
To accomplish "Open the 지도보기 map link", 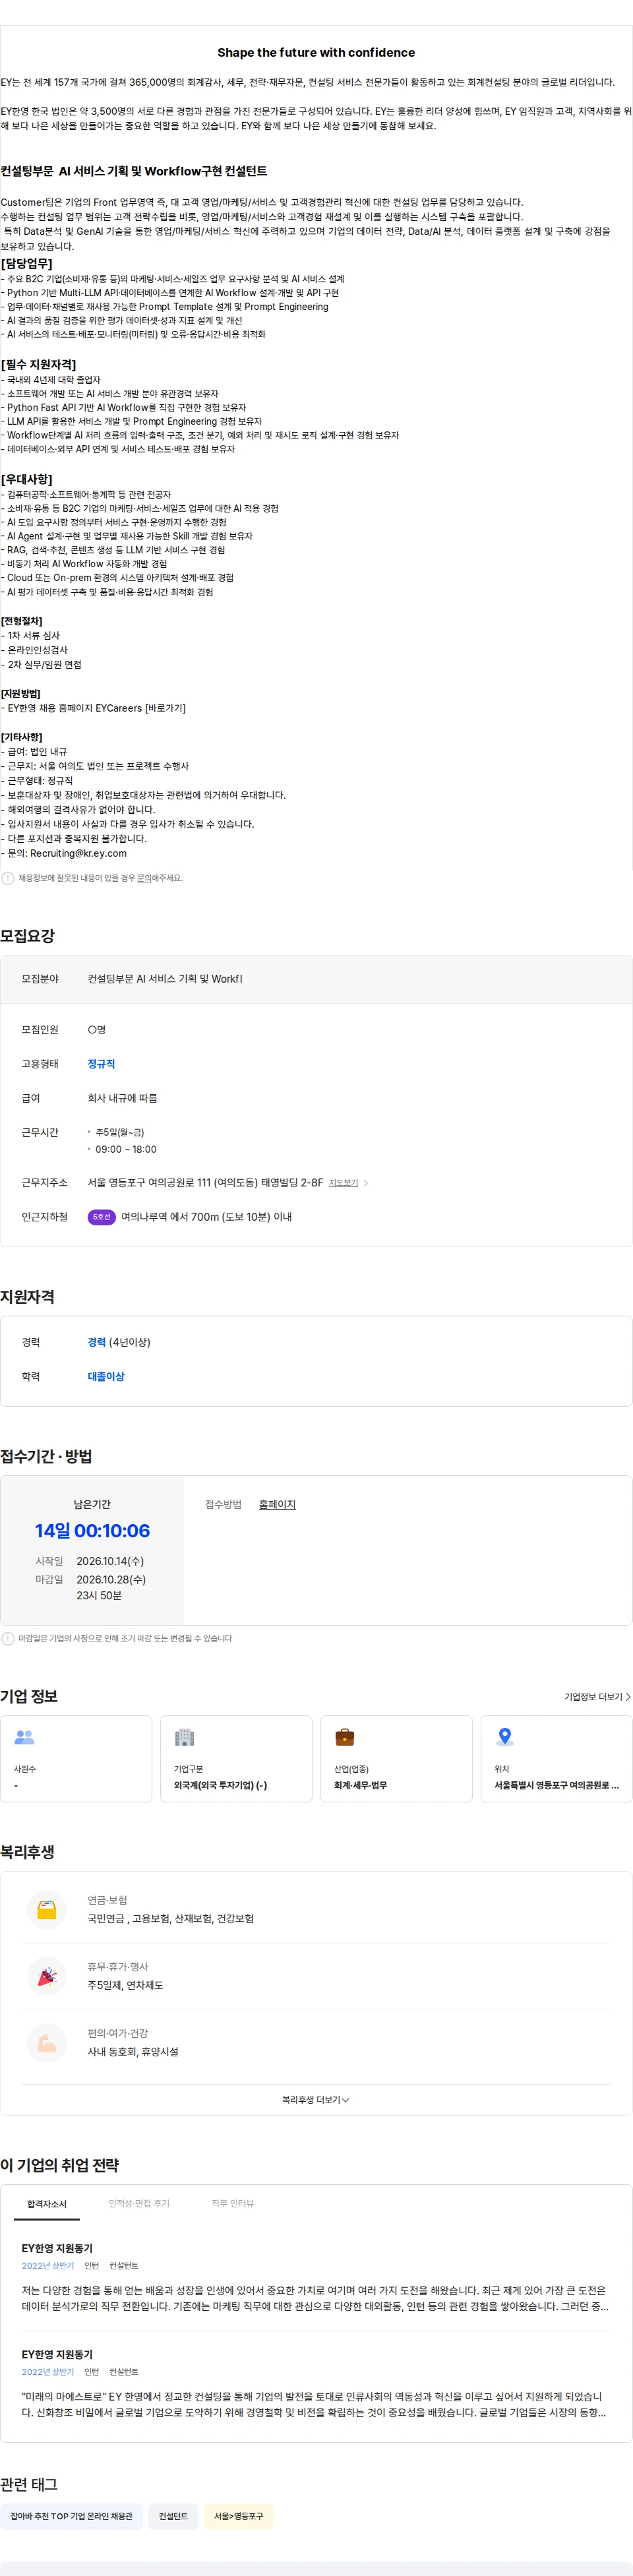I will tap(343, 1183).
